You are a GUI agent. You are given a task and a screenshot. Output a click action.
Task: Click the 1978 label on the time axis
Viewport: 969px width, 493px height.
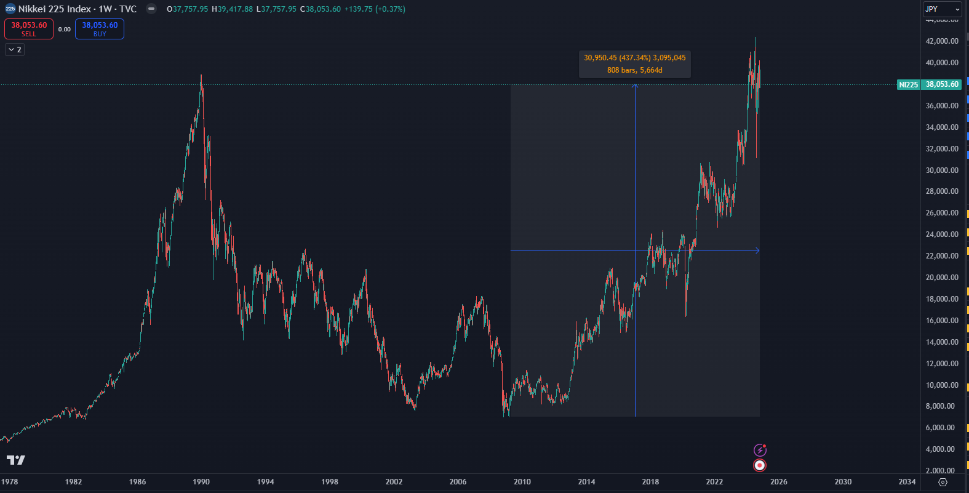[x=9, y=482]
